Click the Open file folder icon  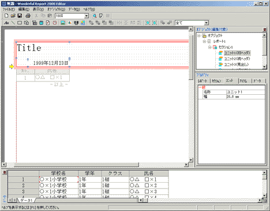click(x=13, y=16)
